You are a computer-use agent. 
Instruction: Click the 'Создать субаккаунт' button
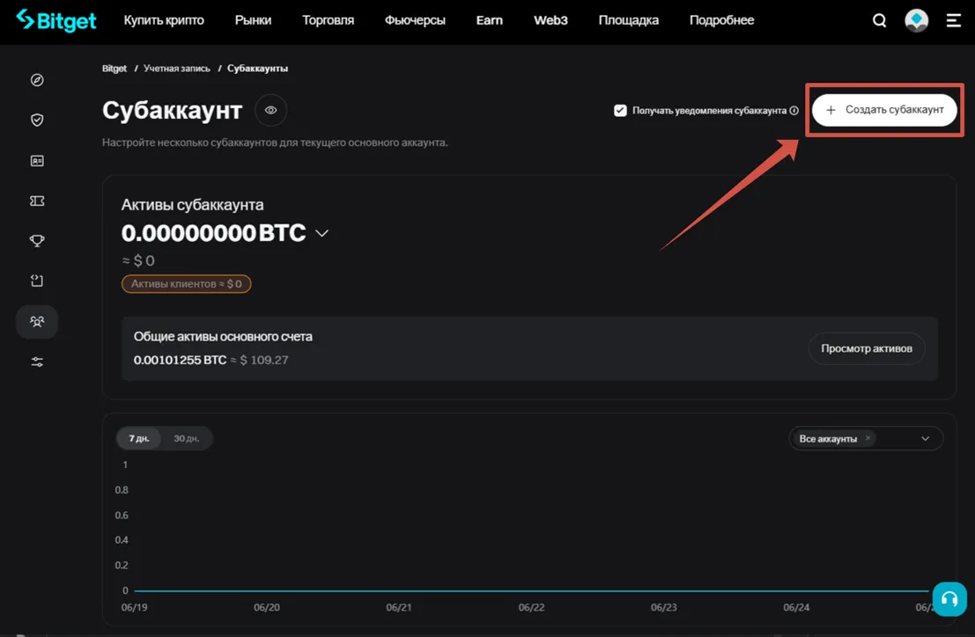[x=883, y=109]
